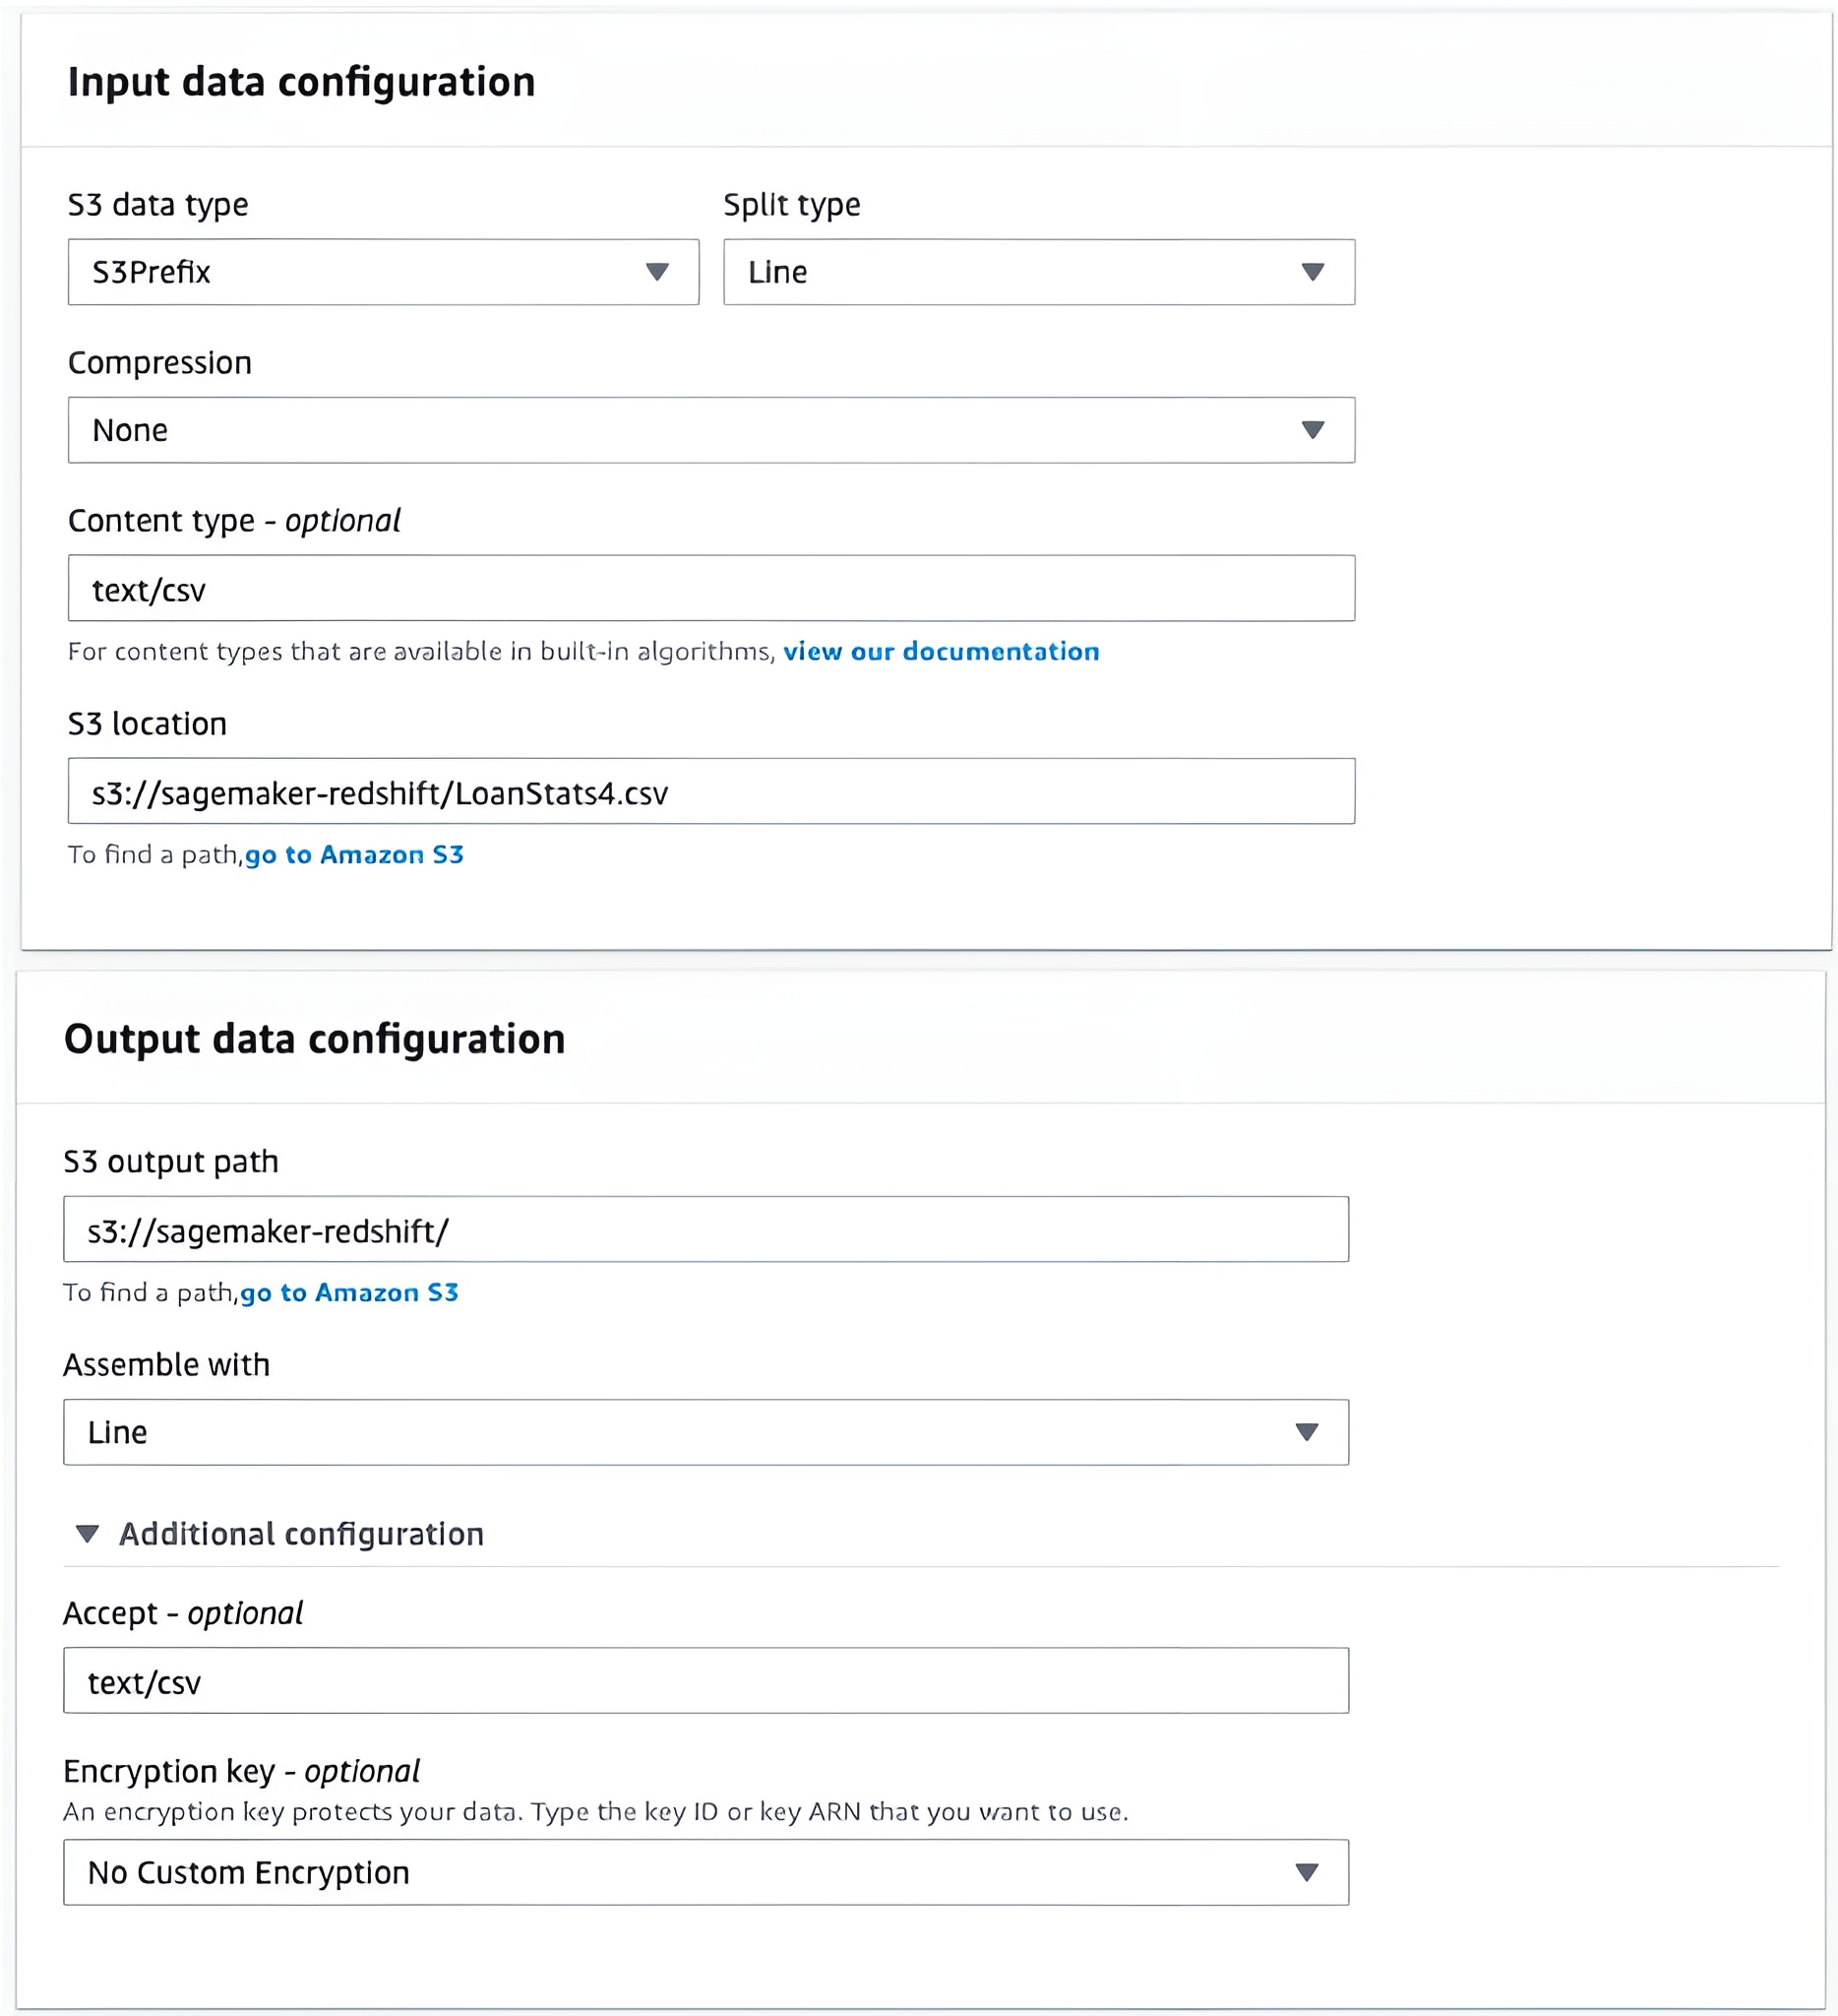Viewport: 1838px width, 2016px height.
Task: Click the arrow icon in Assemble with box
Action: [x=1307, y=1432]
